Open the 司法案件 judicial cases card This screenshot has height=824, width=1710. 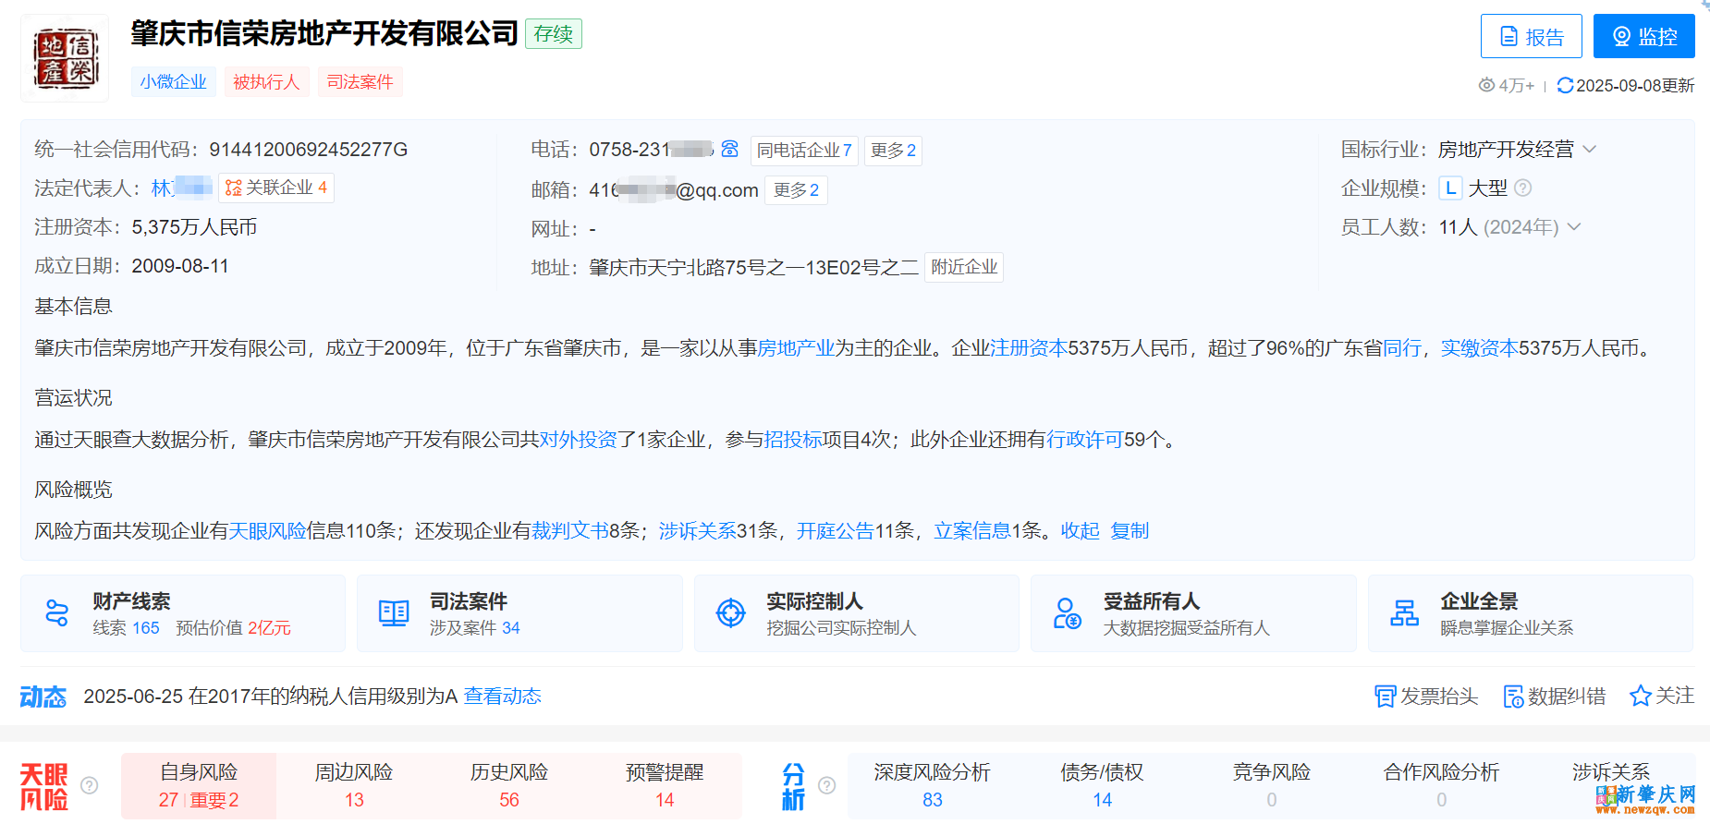(519, 613)
